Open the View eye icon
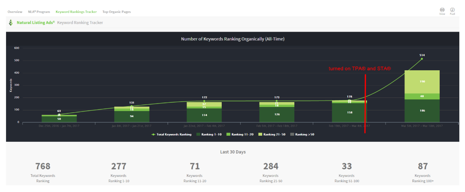 point(442,9)
